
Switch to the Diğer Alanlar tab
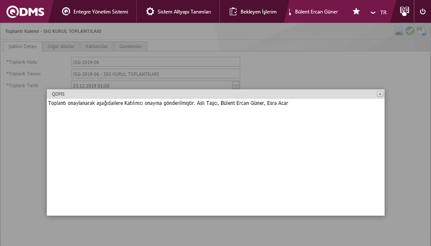coord(61,46)
